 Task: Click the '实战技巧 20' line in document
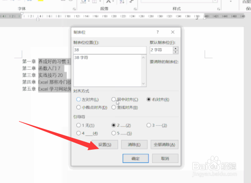click(x=50, y=75)
